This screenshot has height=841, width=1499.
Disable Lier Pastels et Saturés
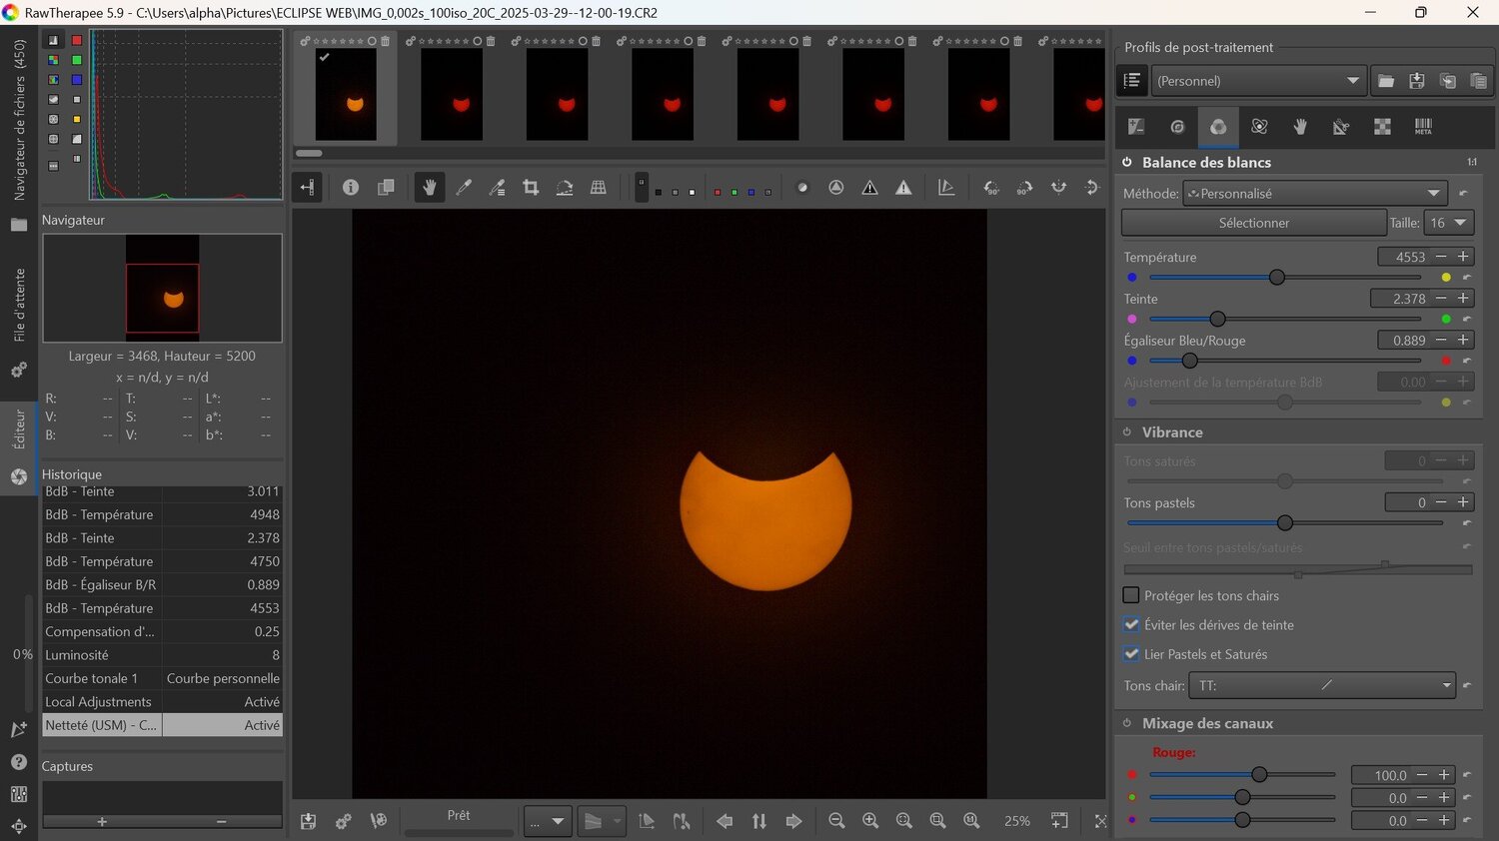(x=1131, y=654)
